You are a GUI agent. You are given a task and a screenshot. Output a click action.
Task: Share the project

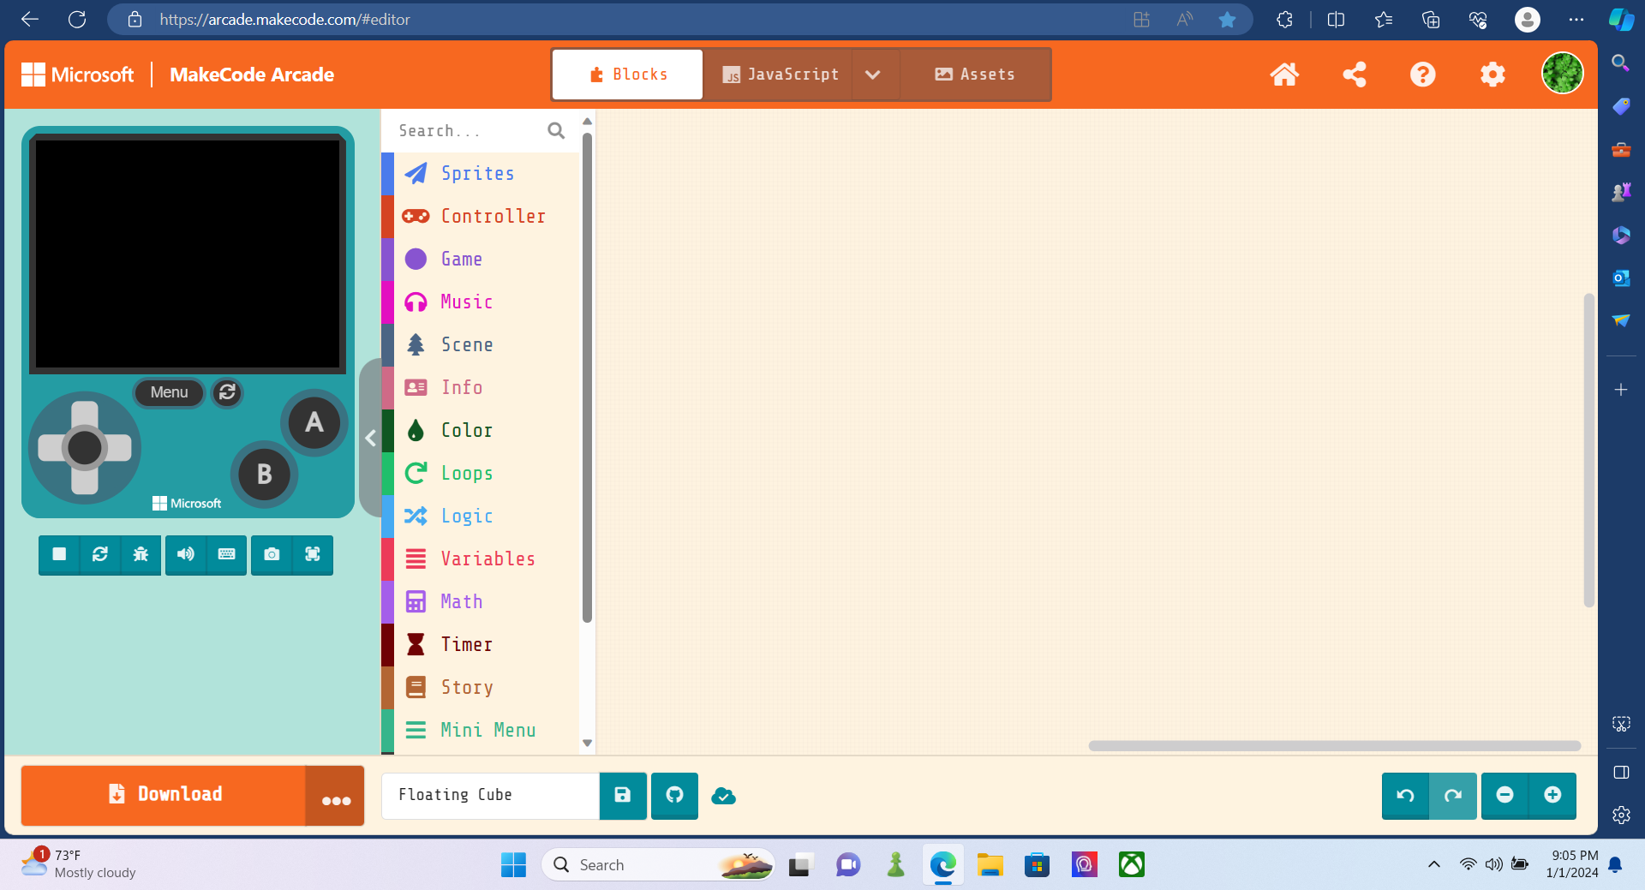click(1355, 75)
